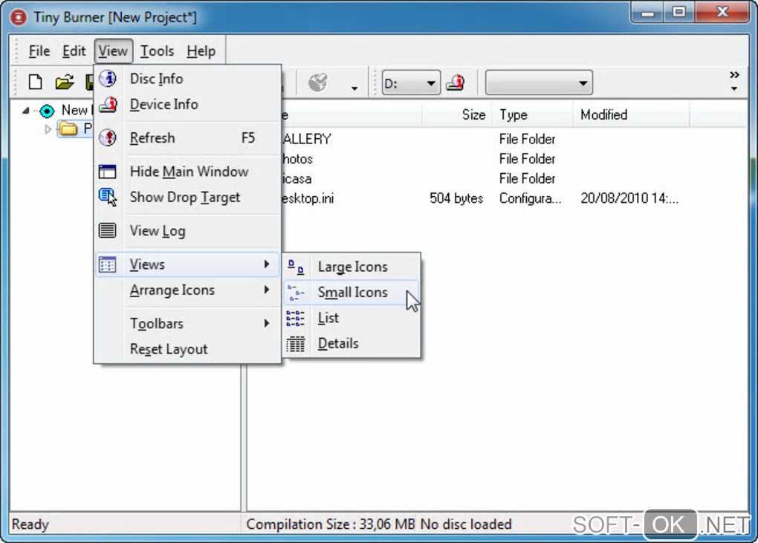The width and height of the screenshot is (758, 543).
Task: Choose Reset Layout menu entry
Action: click(x=187, y=349)
